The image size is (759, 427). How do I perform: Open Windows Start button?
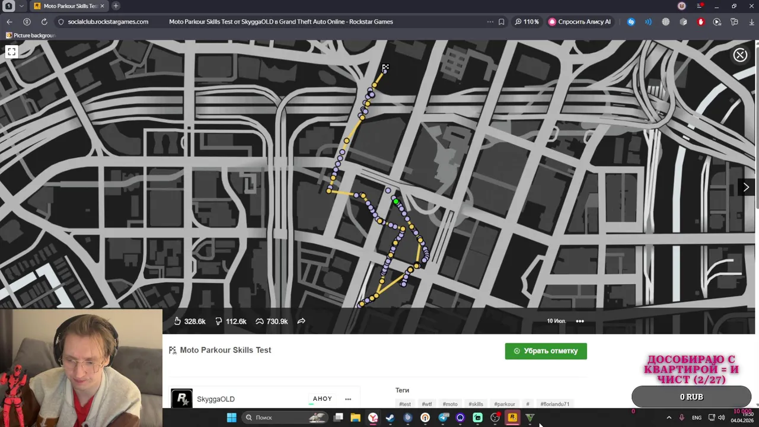pos(231,418)
